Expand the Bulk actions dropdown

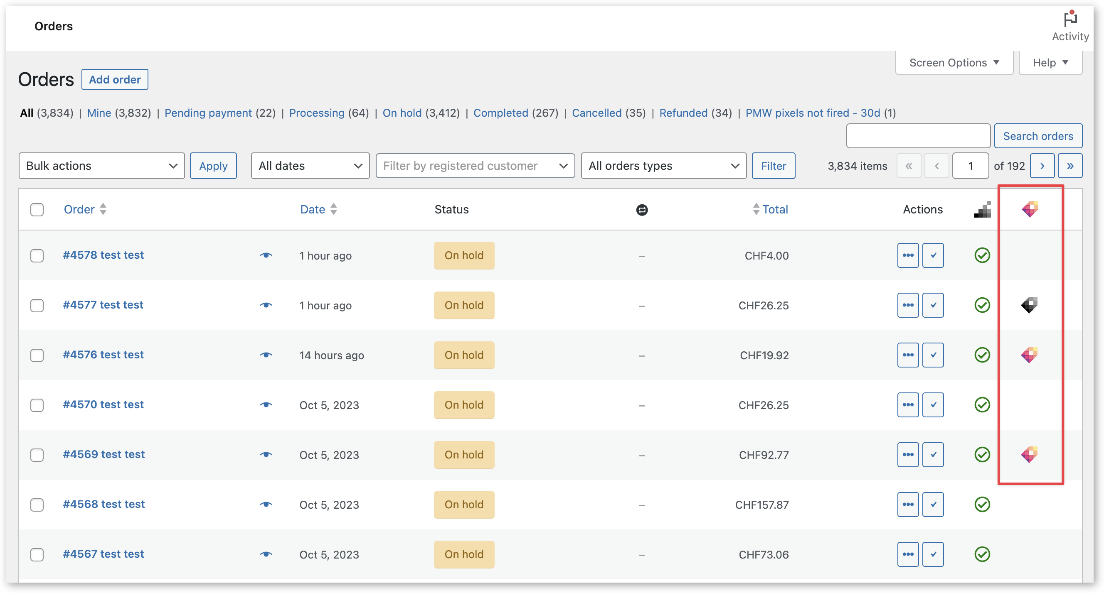(100, 166)
